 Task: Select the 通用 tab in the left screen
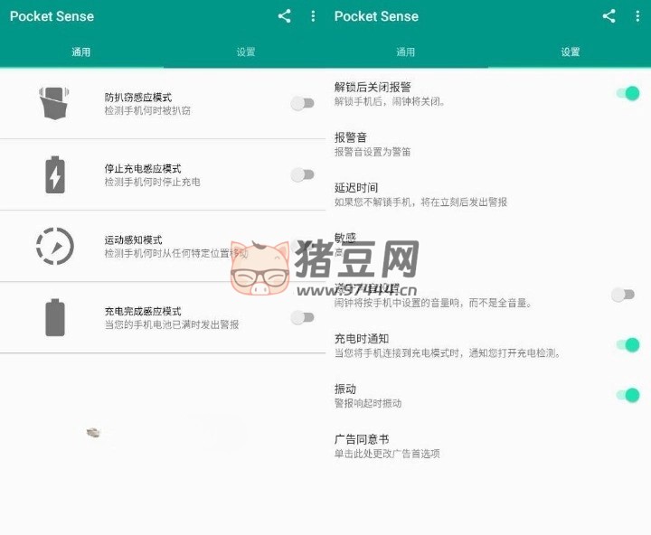point(81,52)
